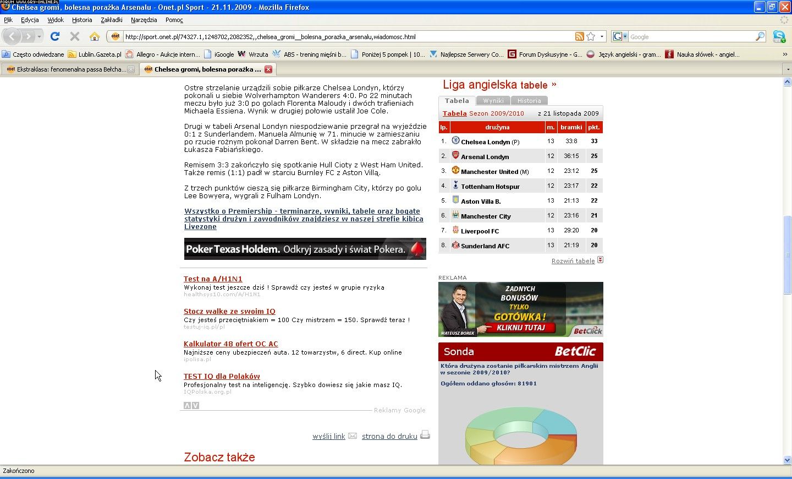Viewport: 792px width, 479px height.
Task: Click the RSS feed icon in the address bar
Action: 579,36
